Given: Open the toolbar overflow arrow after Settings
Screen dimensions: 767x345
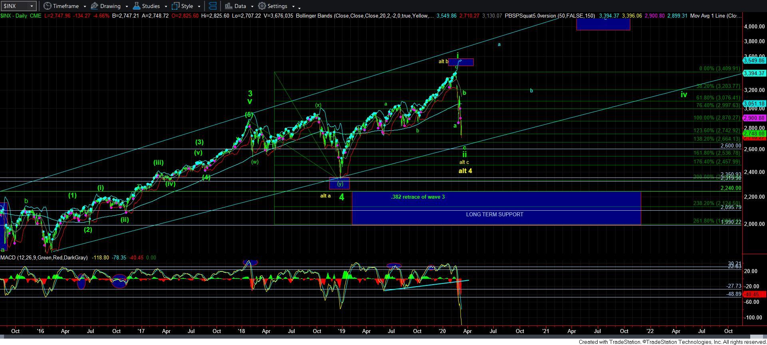Looking at the screenshot, I should [x=300, y=7].
